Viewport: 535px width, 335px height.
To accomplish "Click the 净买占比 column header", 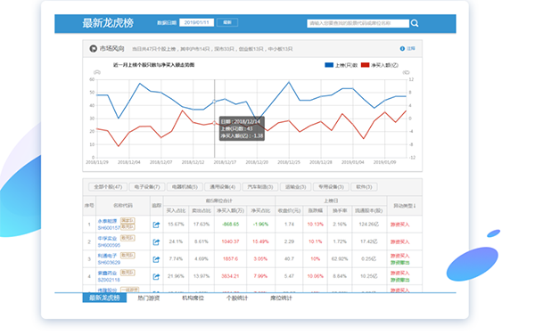I will pos(260,210).
